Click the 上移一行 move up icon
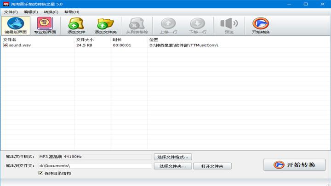The width and height of the screenshot is (331, 186). [168, 26]
